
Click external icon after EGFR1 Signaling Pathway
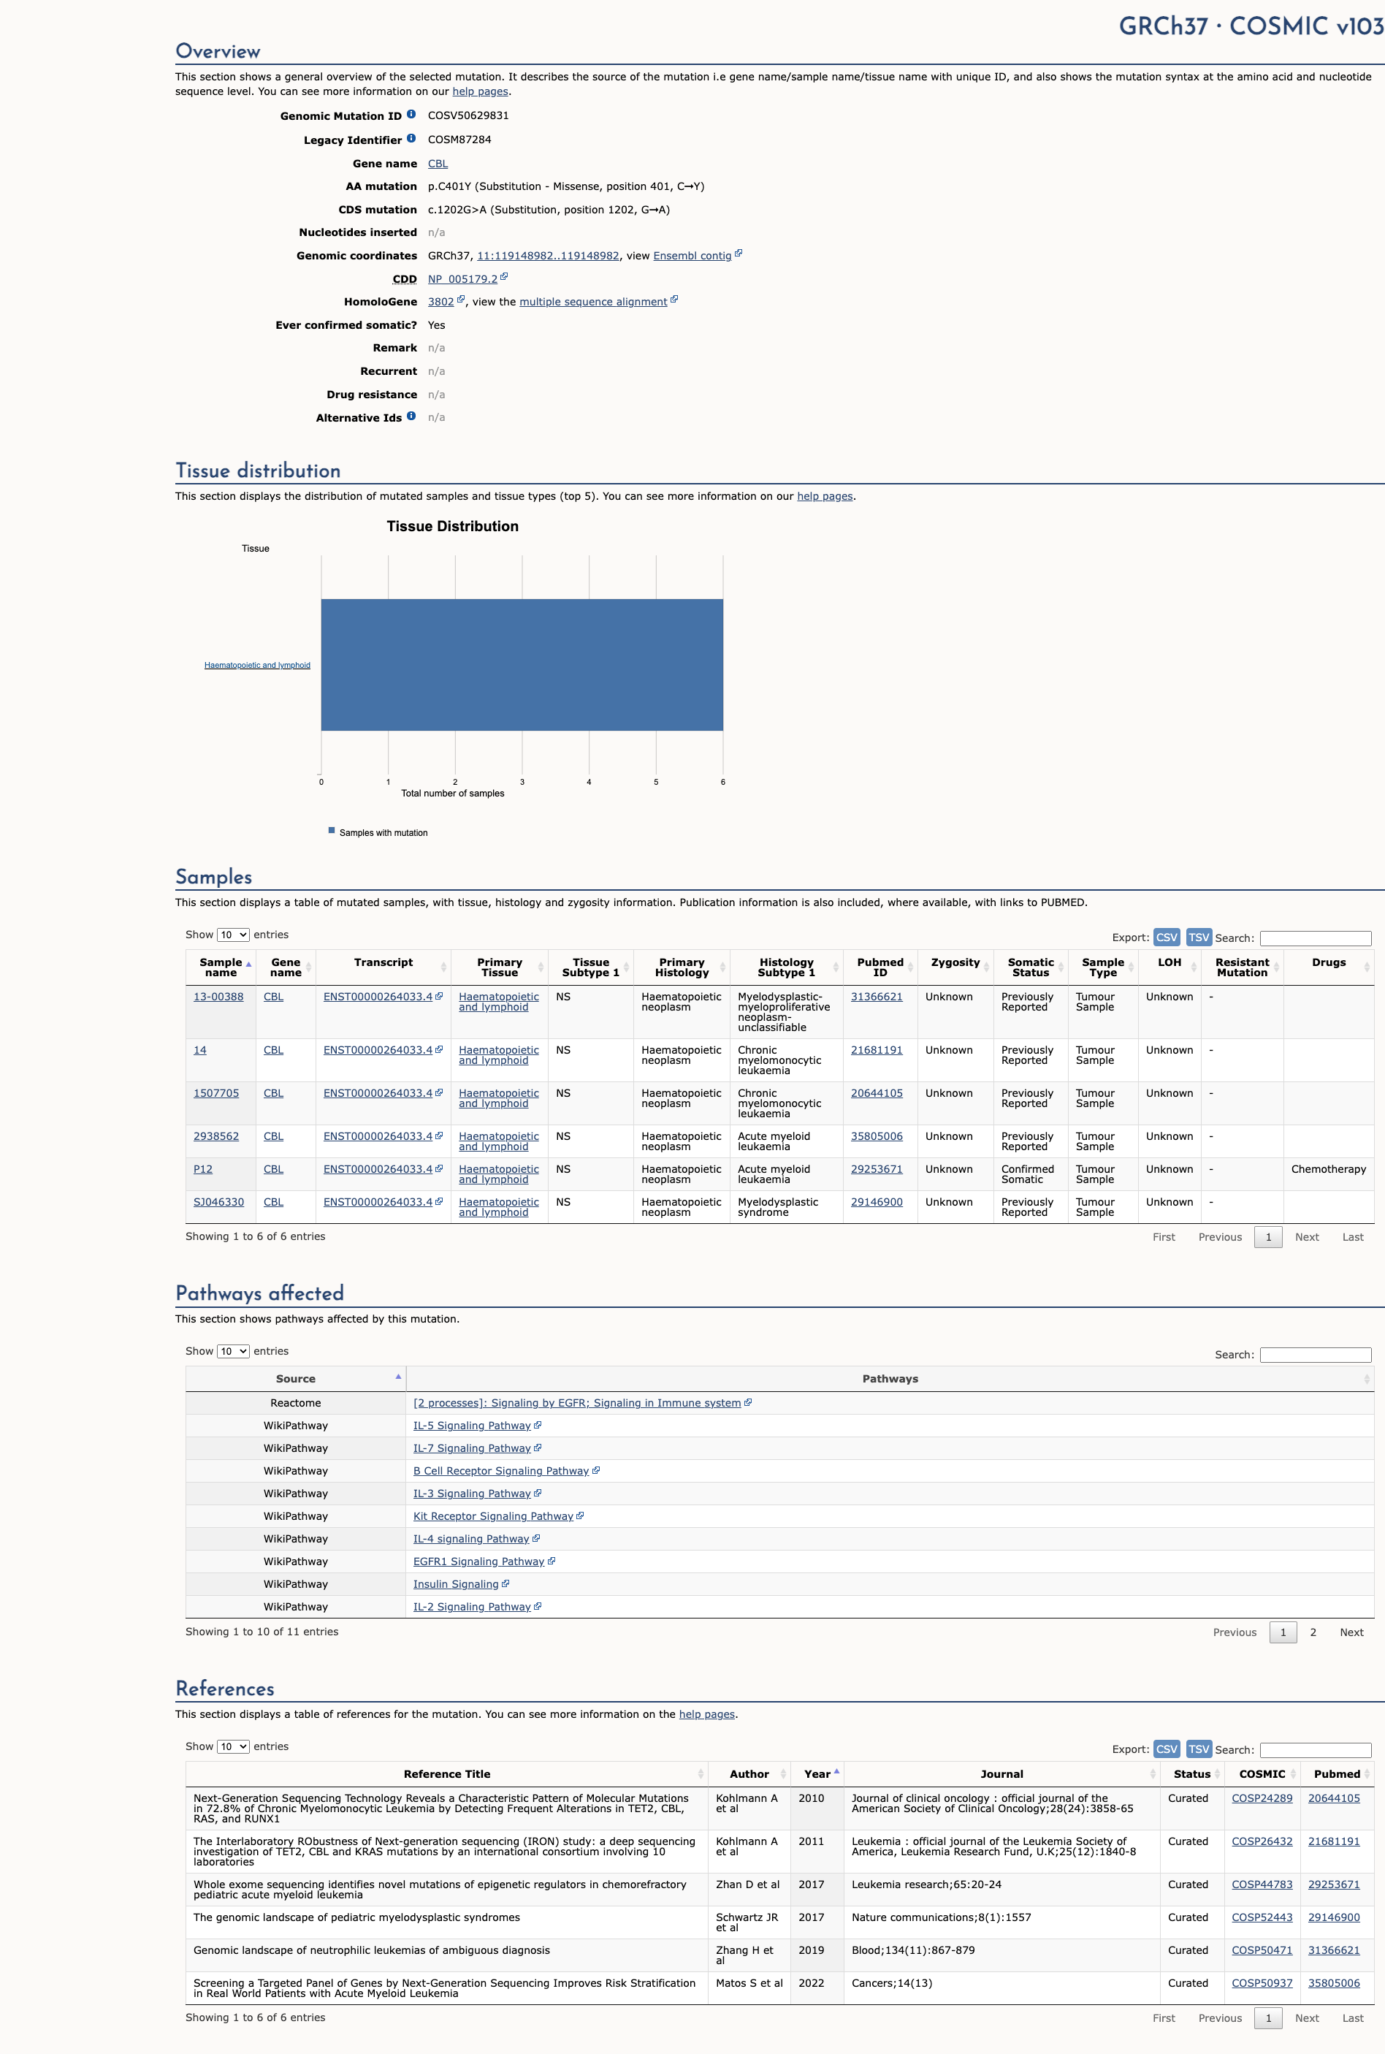coord(552,1561)
